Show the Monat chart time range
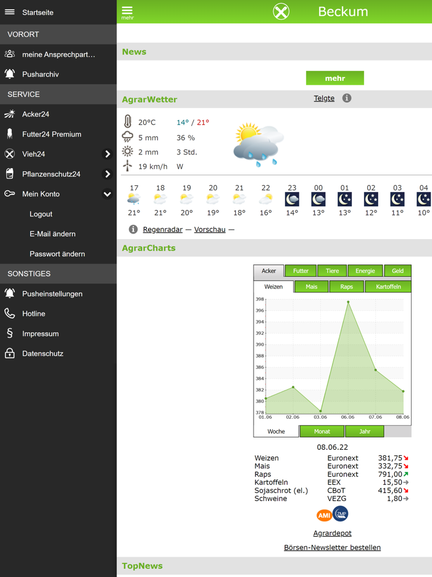The width and height of the screenshot is (432, 577). pyautogui.click(x=322, y=431)
